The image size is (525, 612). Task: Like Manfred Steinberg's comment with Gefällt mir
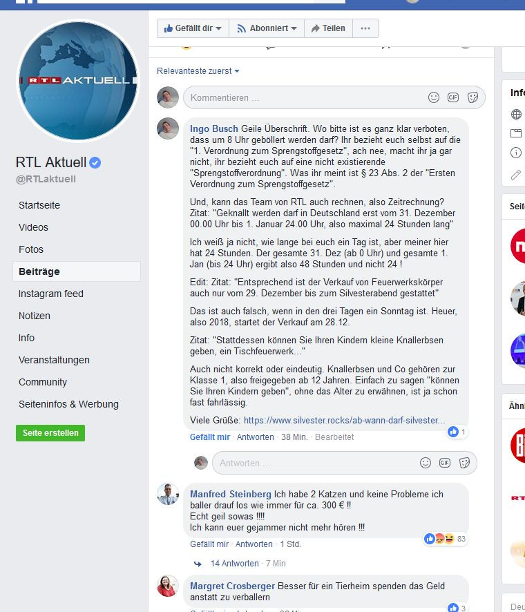[209, 544]
